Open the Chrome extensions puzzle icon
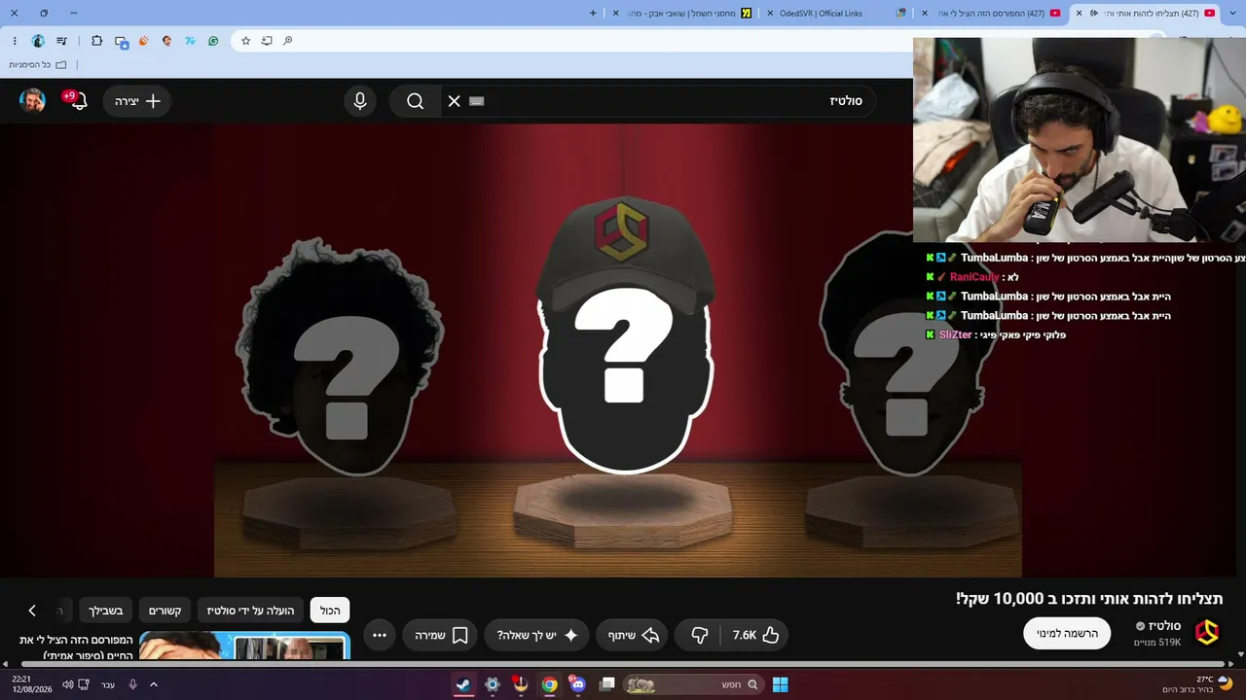Screen dimensions: 1246x700 pos(96,41)
